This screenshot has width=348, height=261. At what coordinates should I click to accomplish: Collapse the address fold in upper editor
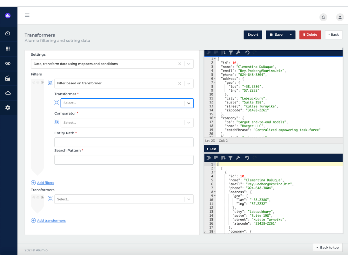click(215, 79)
